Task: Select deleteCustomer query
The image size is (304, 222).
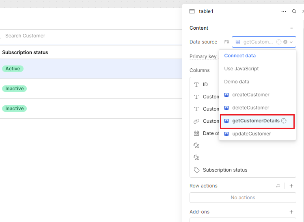Action: pyautogui.click(x=257, y=108)
